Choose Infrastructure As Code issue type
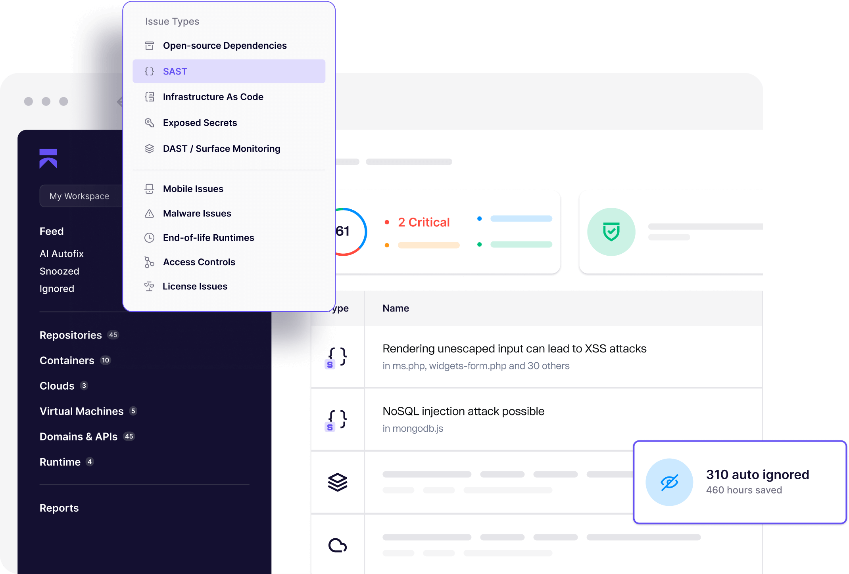 (x=213, y=97)
